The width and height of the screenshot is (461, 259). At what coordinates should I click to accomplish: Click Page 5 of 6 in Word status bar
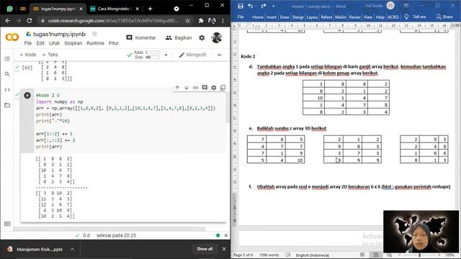tap(243, 255)
